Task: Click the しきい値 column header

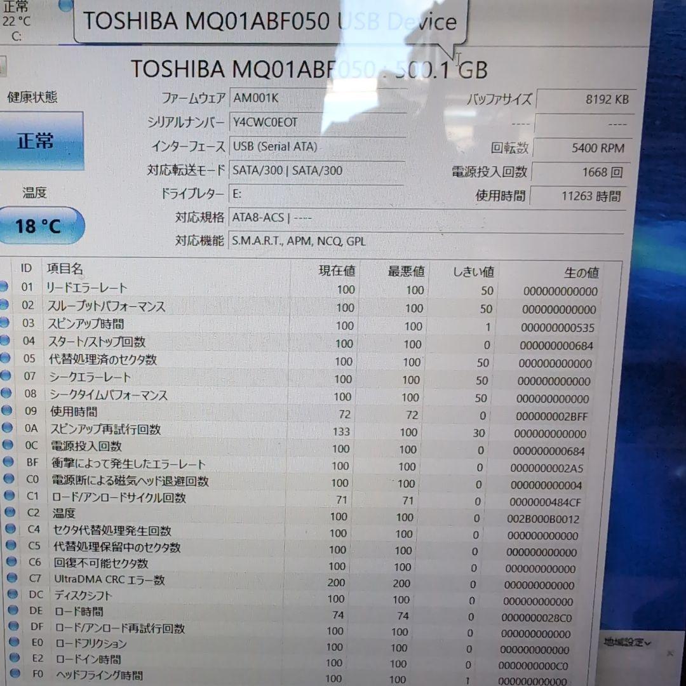Action: 473,272
